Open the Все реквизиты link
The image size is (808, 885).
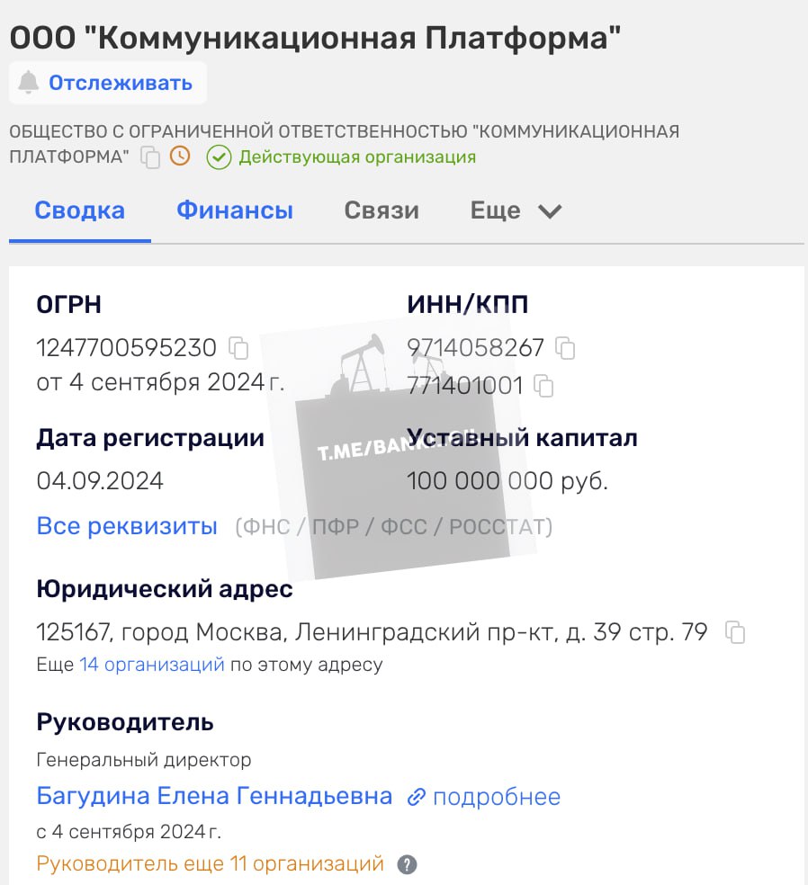pyautogui.click(x=127, y=526)
